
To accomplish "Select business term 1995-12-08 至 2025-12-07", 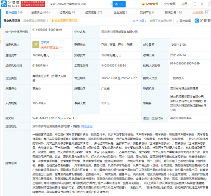I will tap(119, 78).
